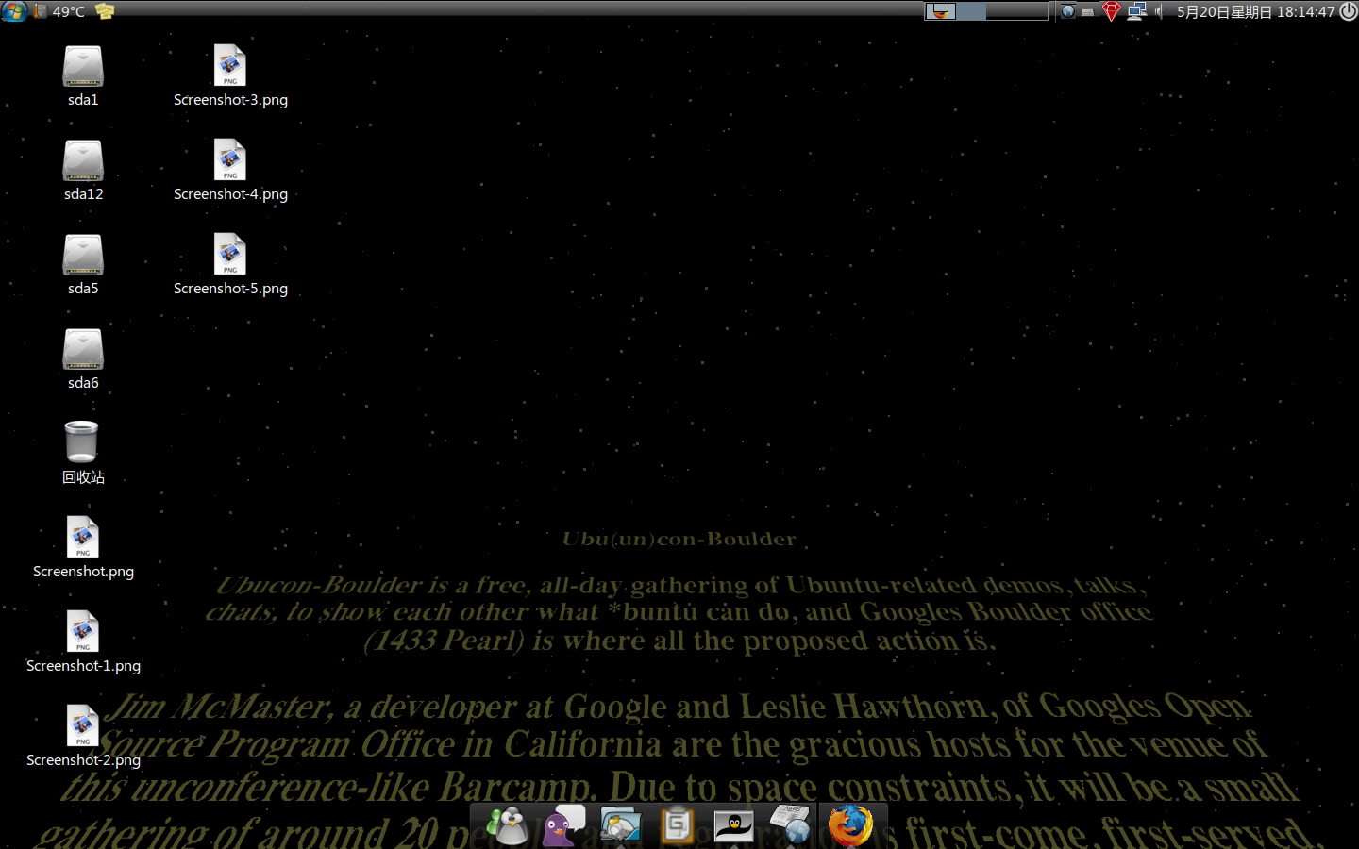Open the news reader newspaper dock icon
1359x849 pixels.
pos(790,825)
